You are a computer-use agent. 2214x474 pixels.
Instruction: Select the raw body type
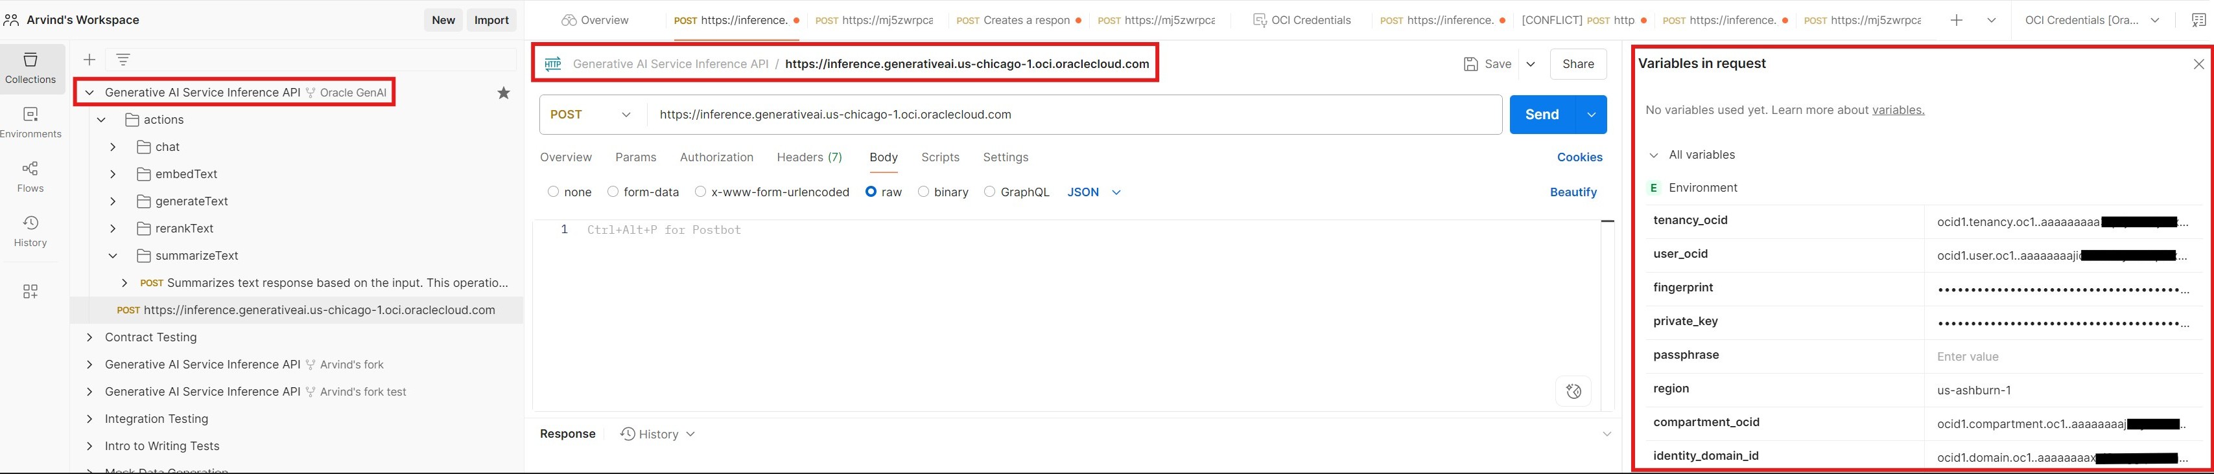pos(871,192)
